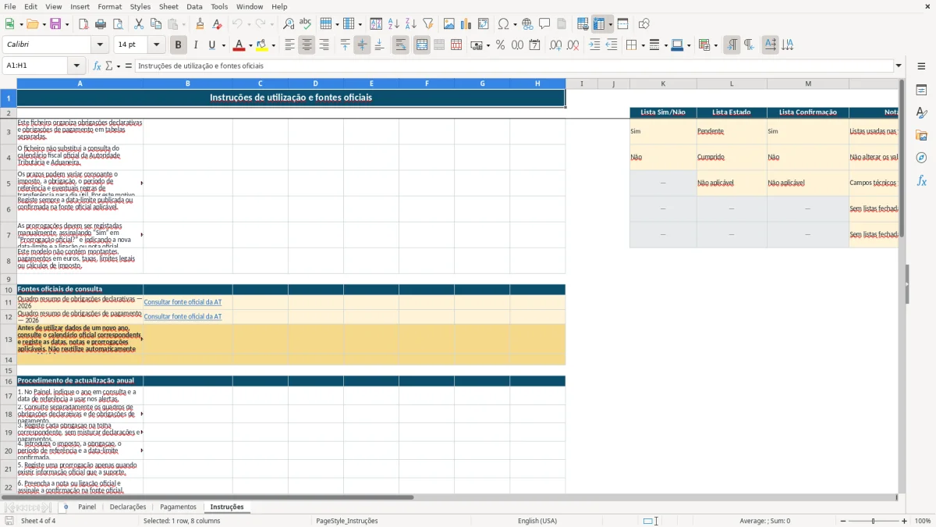Run the Spelling check tool
Viewport: 936px width, 527px height.
click(x=306, y=24)
